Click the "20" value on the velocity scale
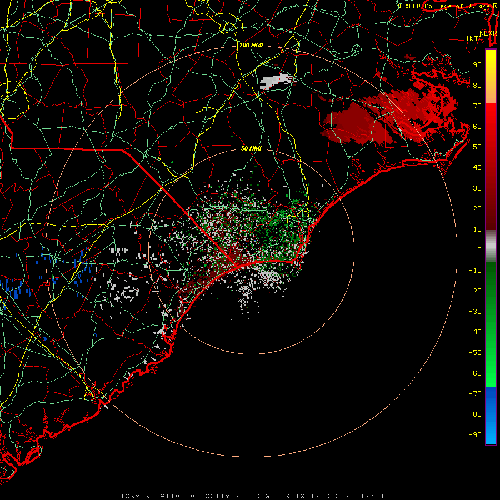The image size is (500, 500). [477, 209]
